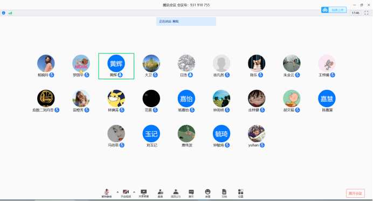373x201 pixels.
Task: Click the blue security shield icon
Action: [x=4, y=13]
